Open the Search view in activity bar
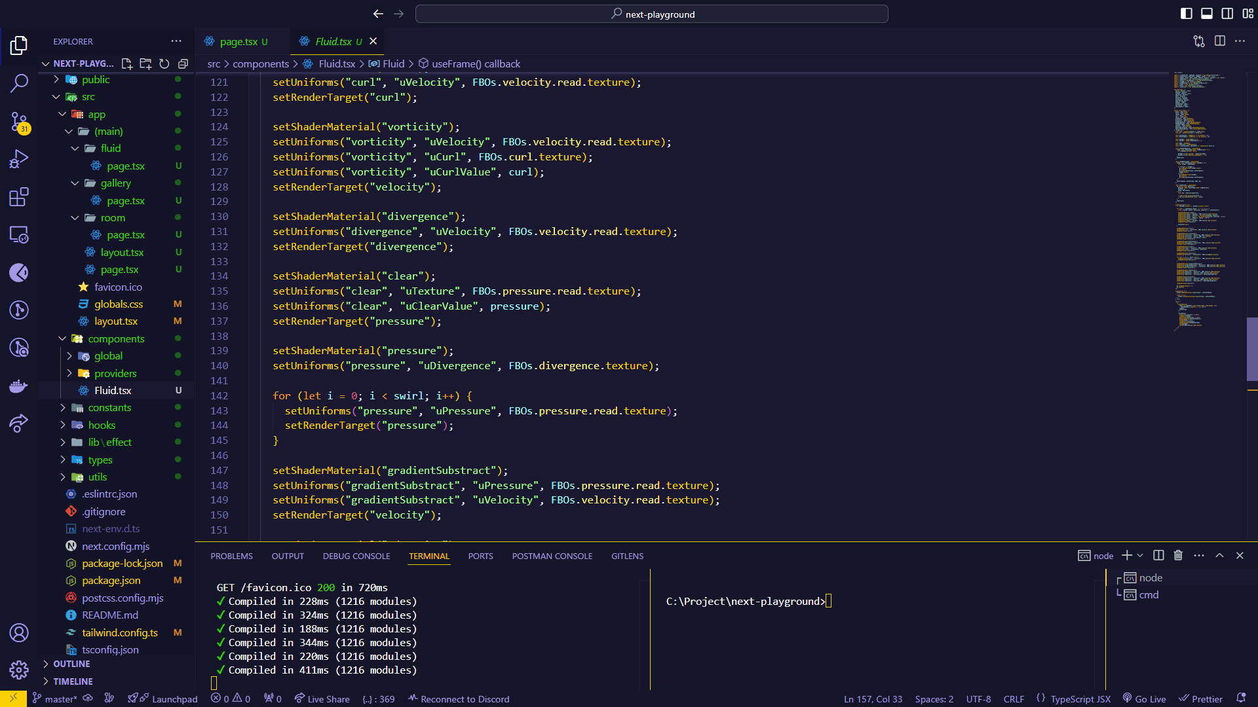1258x707 pixels. click(x=19, y=83)
